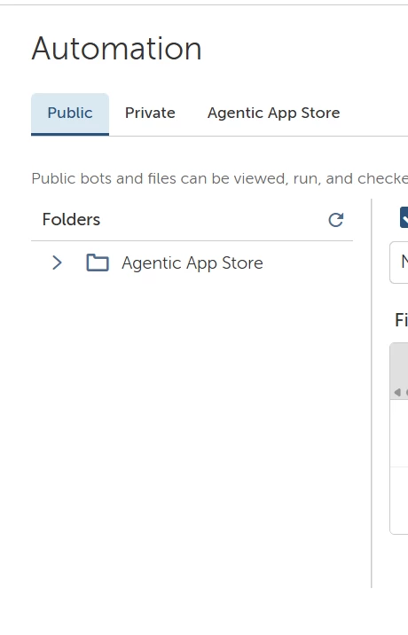The height and width of the screenshot is (635, 408).
Task: Click horizontal scrollbar thumb beside left arrow
Action: (x=406, y=392)
